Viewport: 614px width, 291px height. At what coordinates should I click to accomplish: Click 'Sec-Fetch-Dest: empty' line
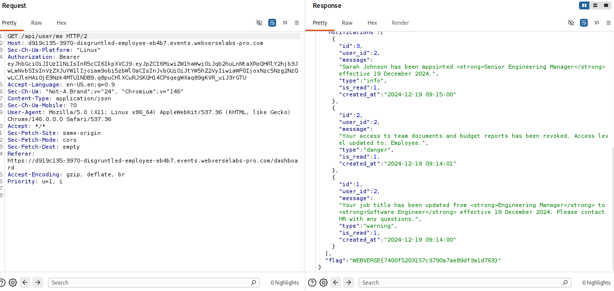click(43, 147)
